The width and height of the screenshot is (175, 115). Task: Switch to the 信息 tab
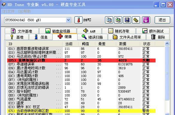[41, 37]
